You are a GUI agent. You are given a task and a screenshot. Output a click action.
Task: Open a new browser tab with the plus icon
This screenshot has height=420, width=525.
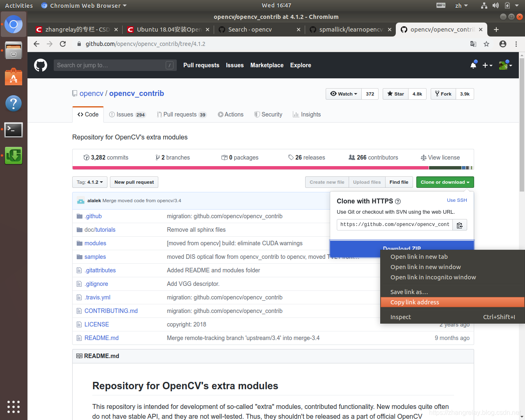pos(496,30)
